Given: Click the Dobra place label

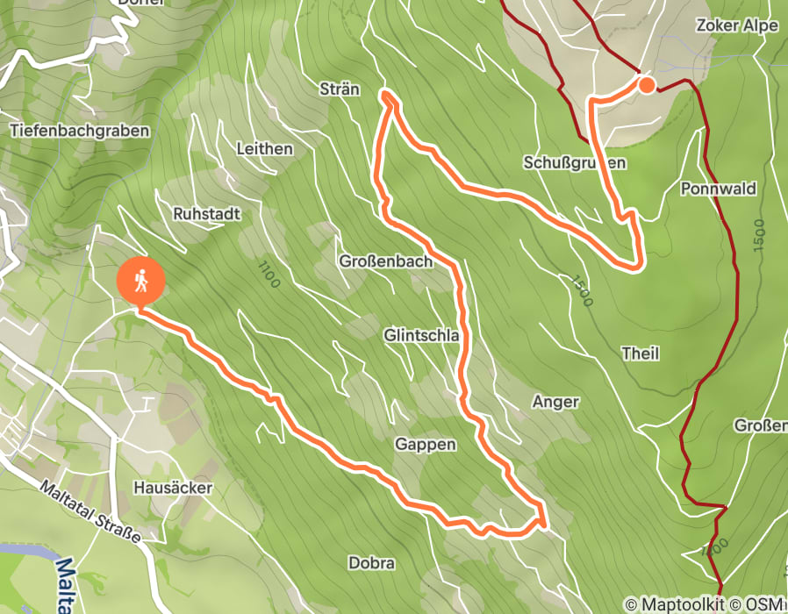Looking at the screenshot, I should [x=371, y=563].
